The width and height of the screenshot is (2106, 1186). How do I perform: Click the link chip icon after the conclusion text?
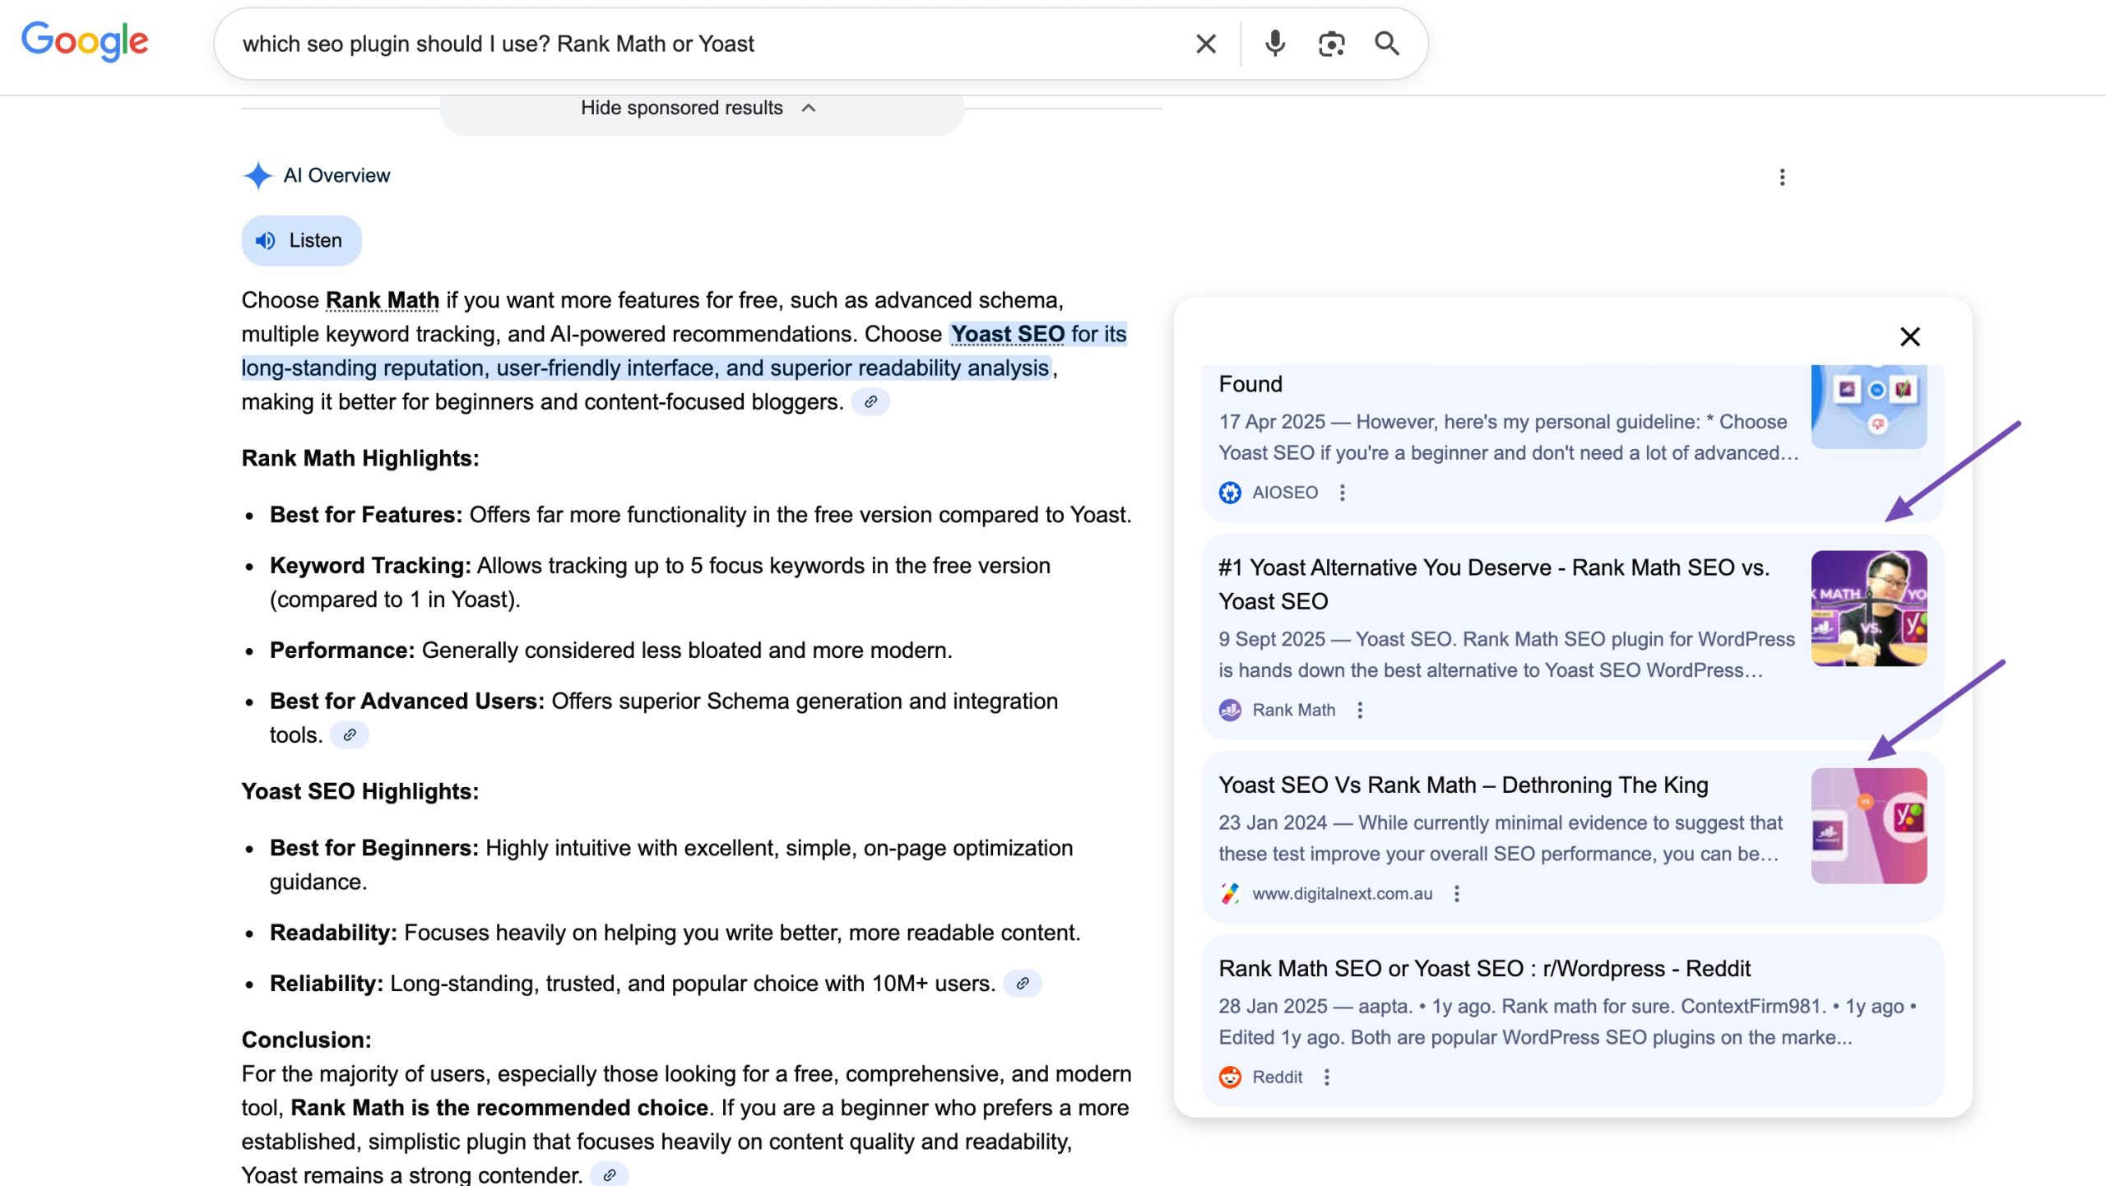[610, 1174]
